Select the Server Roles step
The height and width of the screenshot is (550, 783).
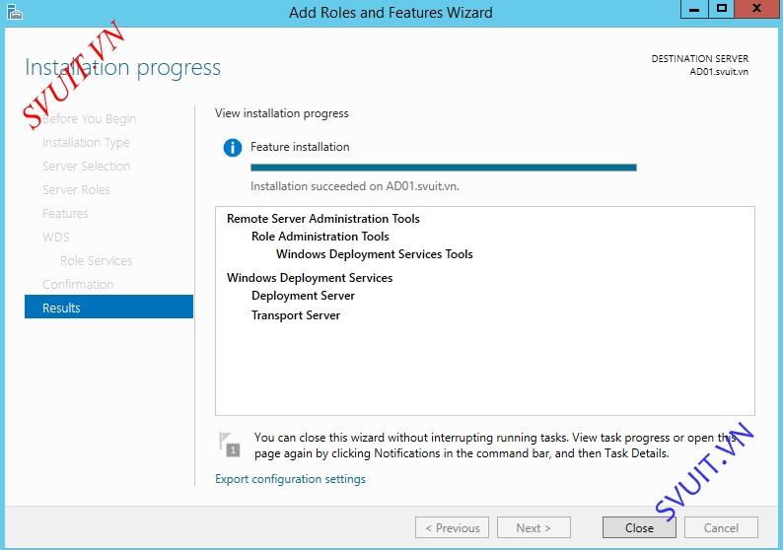tap(76, 189)
